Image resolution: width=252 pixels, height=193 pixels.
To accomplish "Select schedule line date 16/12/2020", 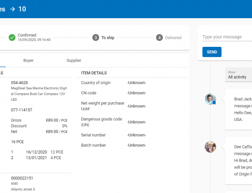I will [36, 152].
